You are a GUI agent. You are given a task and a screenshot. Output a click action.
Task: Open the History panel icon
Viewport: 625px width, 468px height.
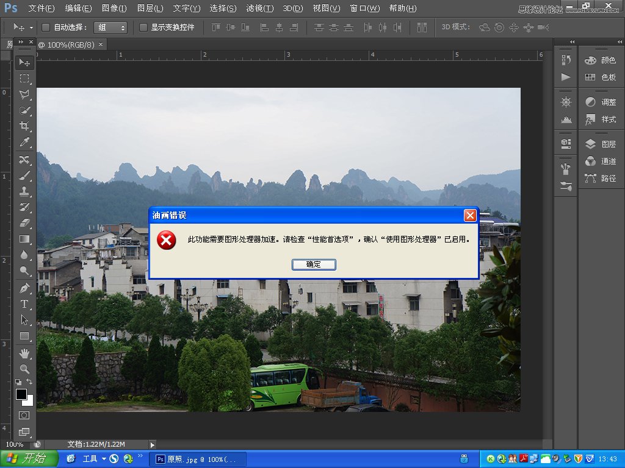(566, 60)
